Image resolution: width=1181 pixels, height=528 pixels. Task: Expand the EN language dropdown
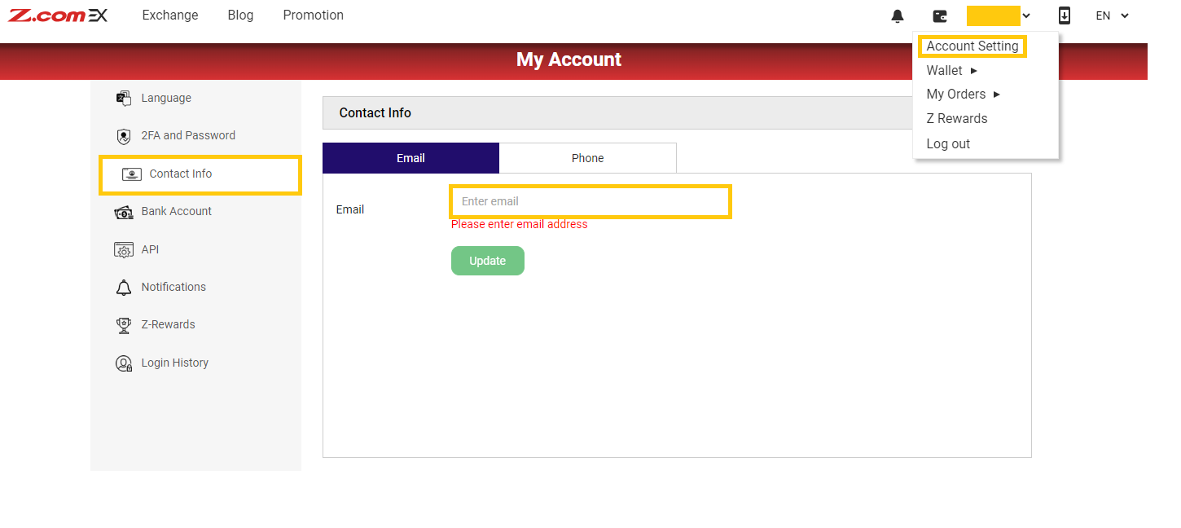[x=1113, y=15]
